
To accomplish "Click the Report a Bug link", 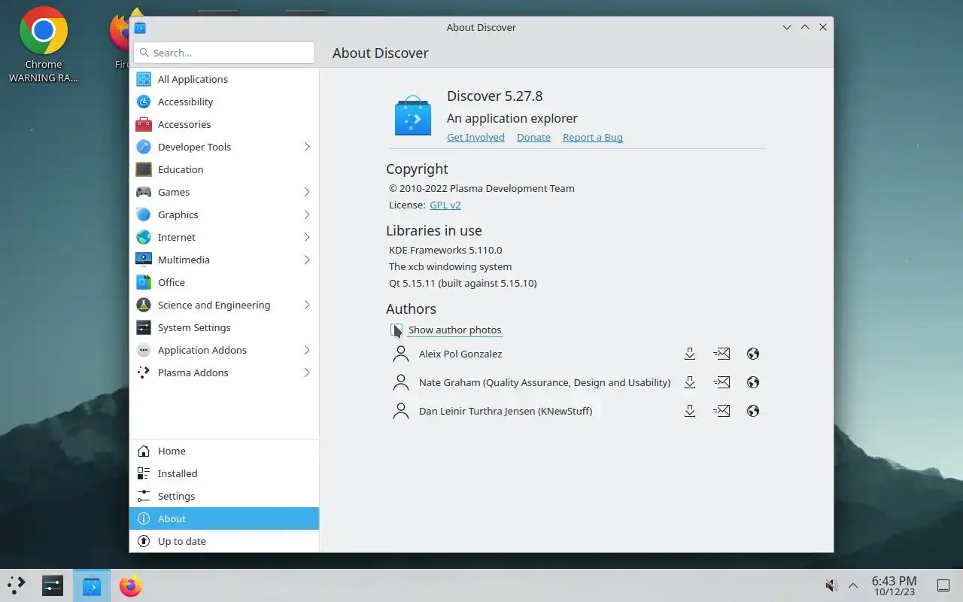I will click(x=593, y=137).
